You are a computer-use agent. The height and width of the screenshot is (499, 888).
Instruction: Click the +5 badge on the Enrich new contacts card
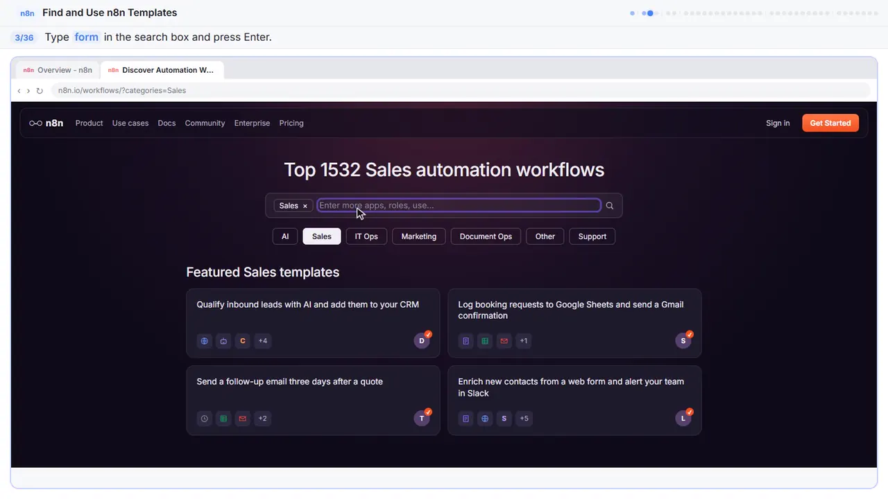click(524, 419)
